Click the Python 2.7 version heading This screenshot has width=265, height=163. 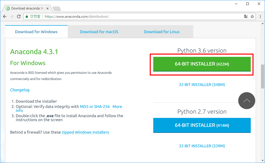[x=202, y=112]
